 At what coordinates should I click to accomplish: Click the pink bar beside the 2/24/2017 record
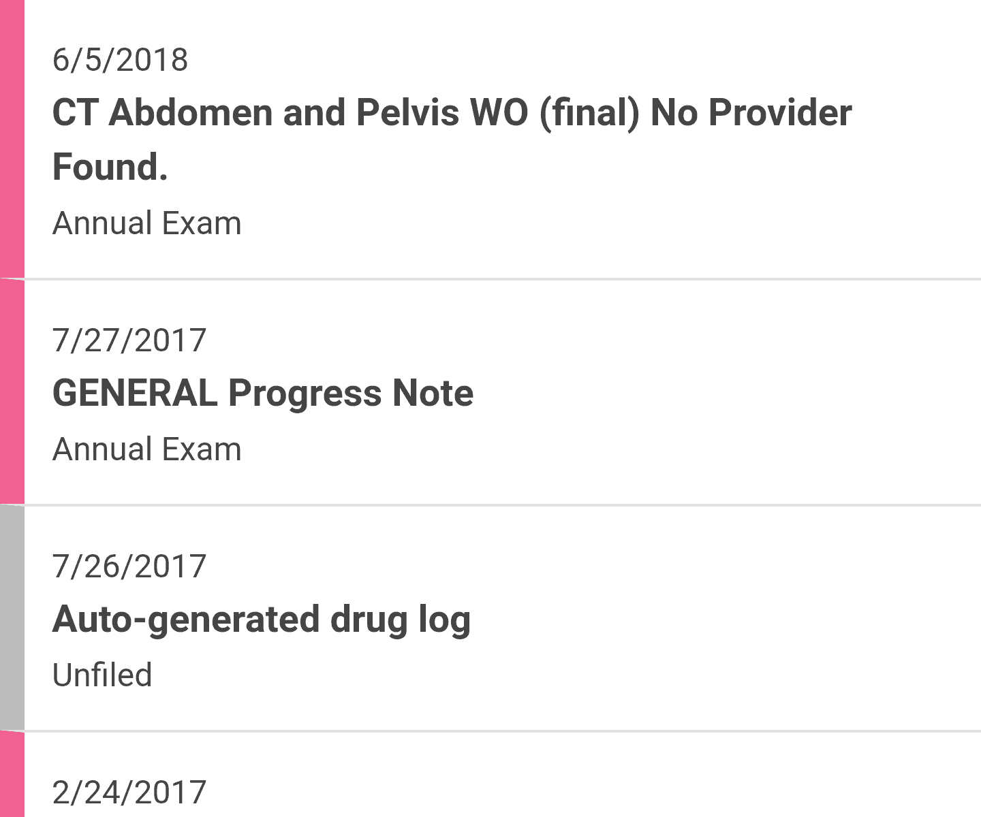coord(12,776)
